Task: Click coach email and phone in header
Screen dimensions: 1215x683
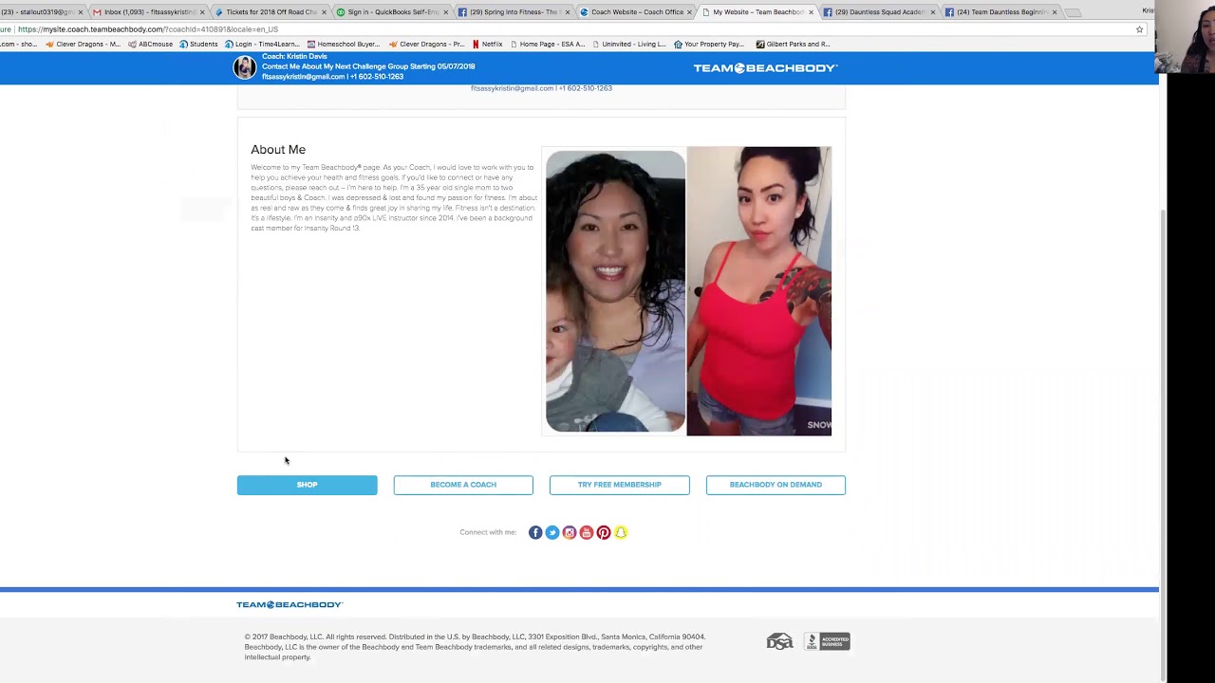Action: point(332,77)
